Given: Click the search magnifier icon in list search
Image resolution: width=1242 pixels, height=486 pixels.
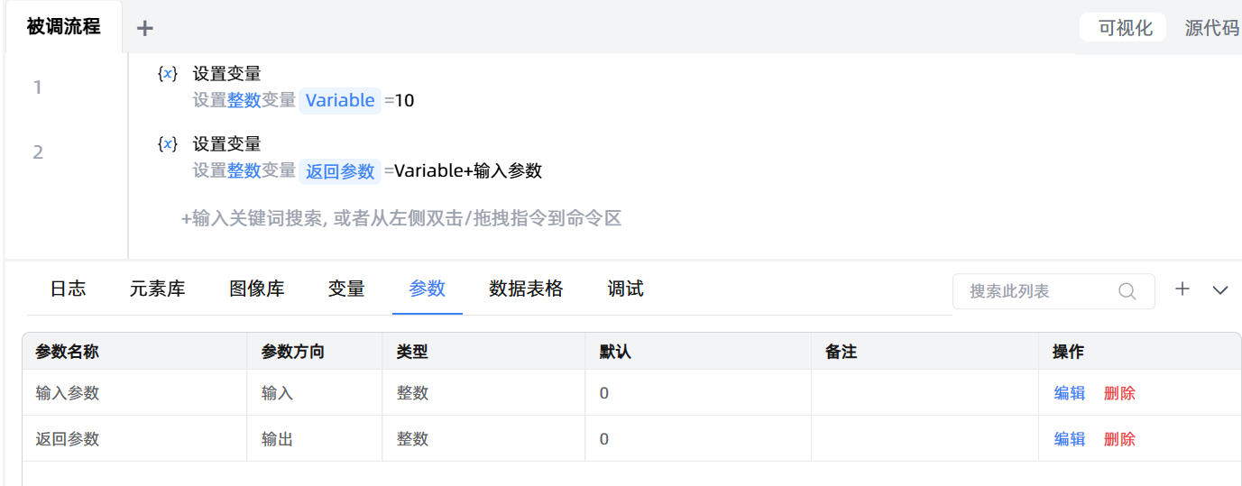Looking at the screenshot, I should point(1127,291).
